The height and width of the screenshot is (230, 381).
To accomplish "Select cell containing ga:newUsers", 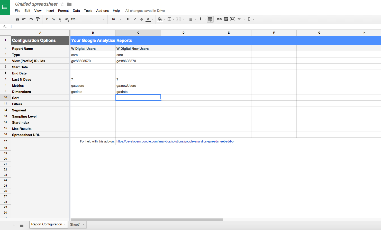I will [138, 85].
